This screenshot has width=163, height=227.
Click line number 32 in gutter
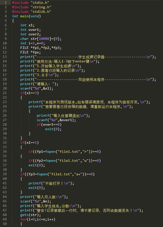5,142
